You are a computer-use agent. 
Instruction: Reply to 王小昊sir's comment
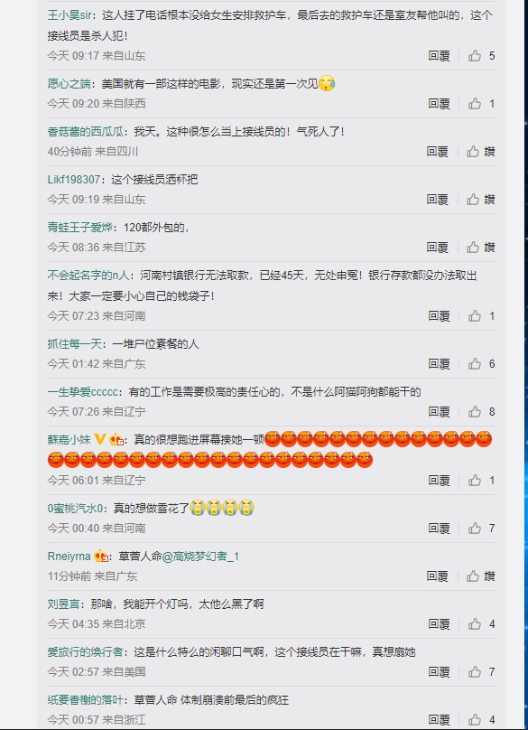439,56
